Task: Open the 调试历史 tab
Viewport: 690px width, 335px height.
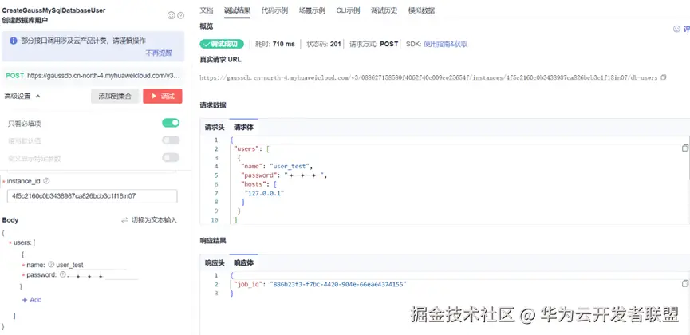Action: point(384,10)
